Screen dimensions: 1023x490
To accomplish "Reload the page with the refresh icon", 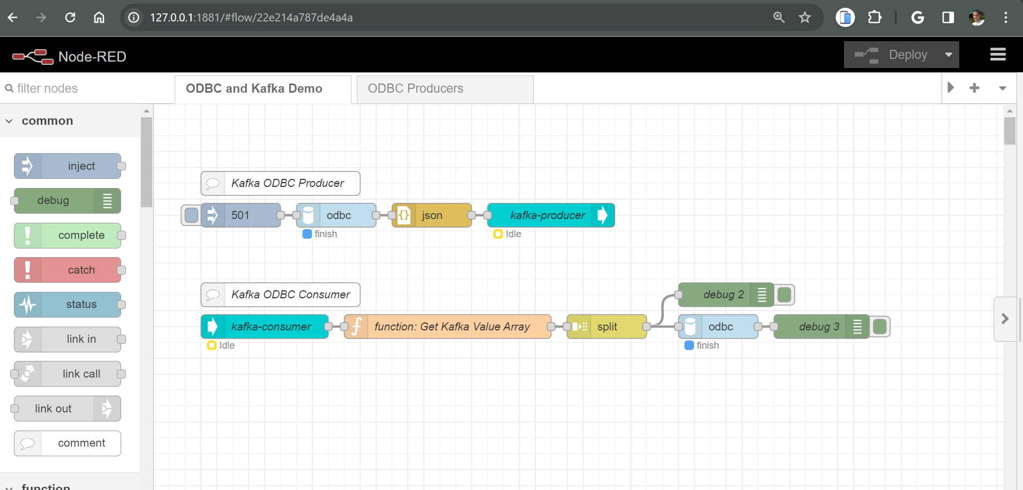I will (x=70, y=18).
